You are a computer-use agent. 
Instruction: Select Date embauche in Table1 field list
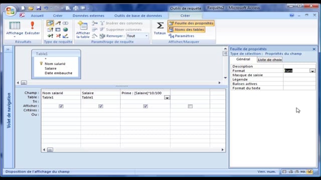[x=59, y=73]
